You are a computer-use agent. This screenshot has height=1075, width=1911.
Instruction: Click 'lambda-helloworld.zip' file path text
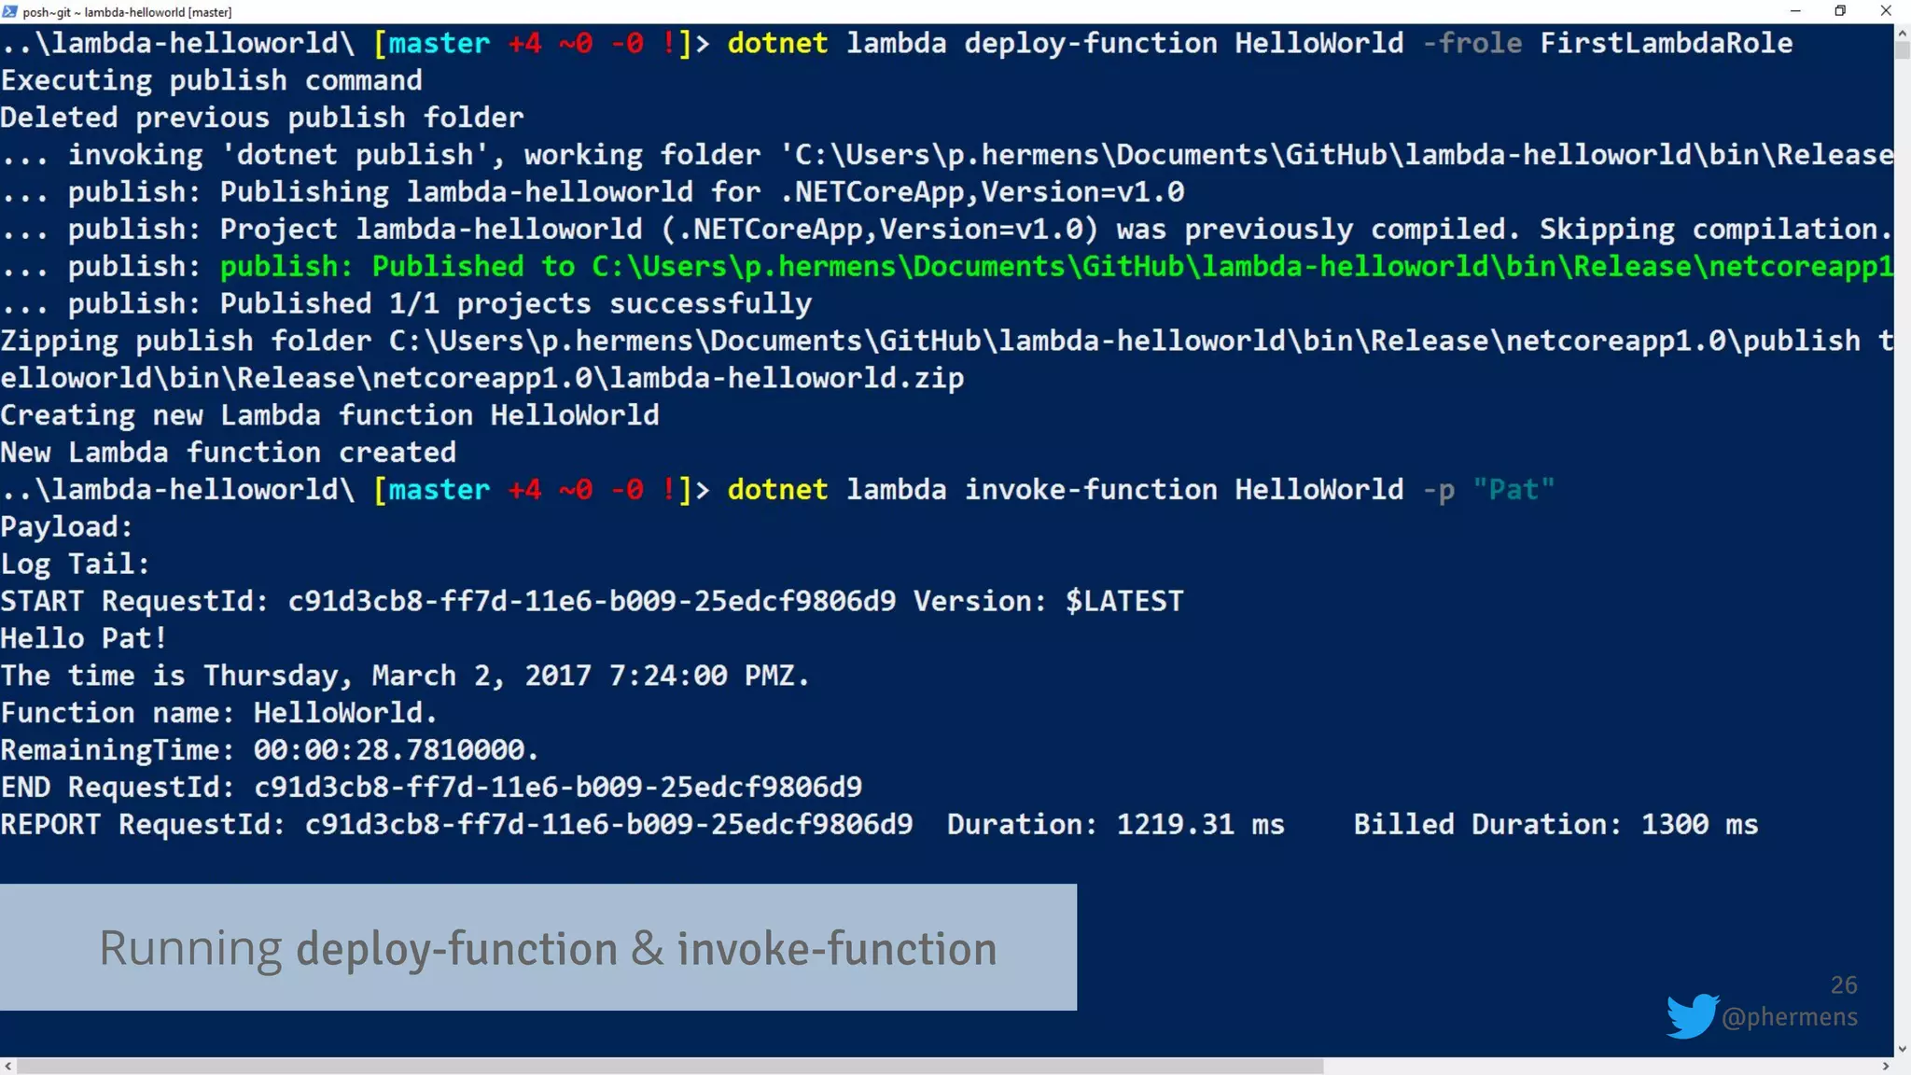[x=787, y=378]
